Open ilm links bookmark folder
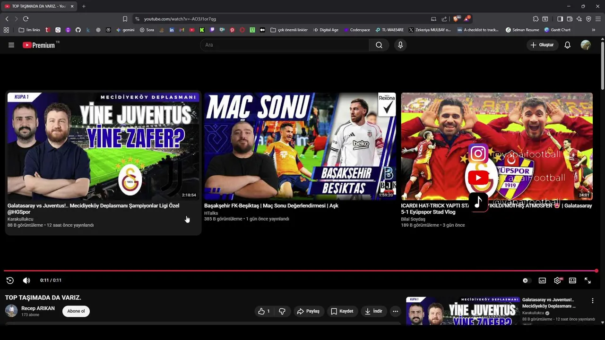The height and width of the screenshot is (340, 605). coord(29,30)
